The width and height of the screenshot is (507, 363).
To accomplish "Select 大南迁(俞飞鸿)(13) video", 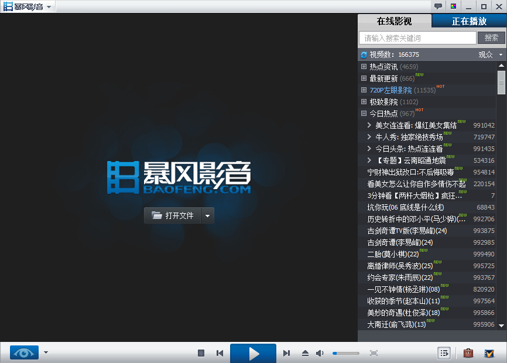I will tap(396, 324).
